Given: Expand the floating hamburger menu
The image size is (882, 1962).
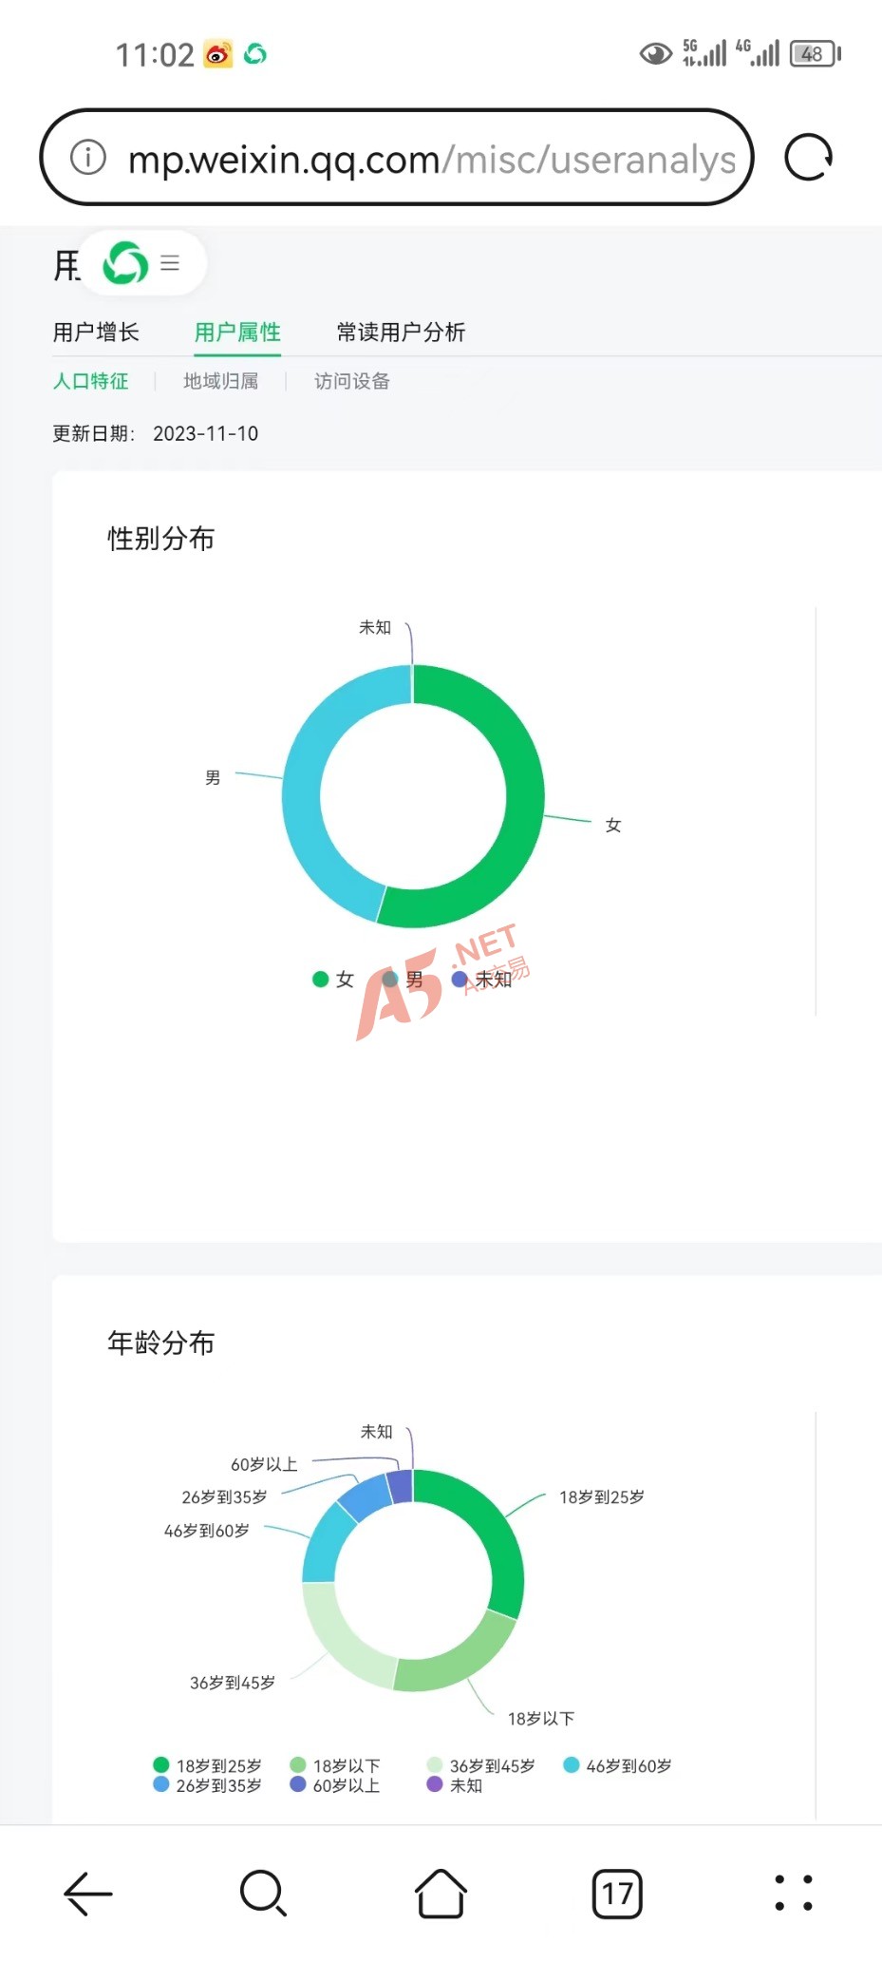Looking at the screenshot, I should click(x=171, y=263).
